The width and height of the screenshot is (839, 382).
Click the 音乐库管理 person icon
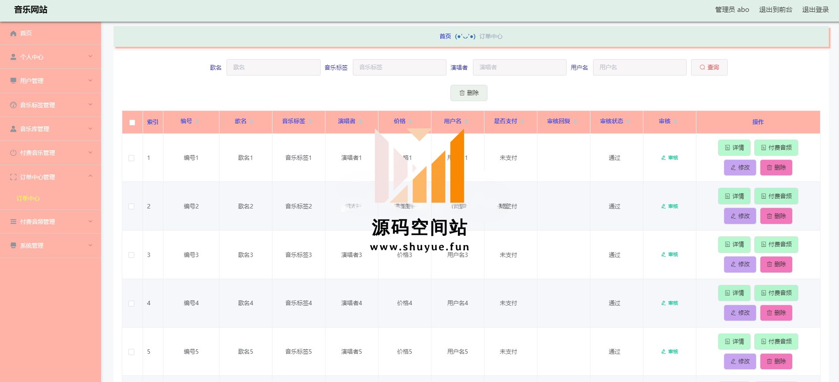coord(13,129)
